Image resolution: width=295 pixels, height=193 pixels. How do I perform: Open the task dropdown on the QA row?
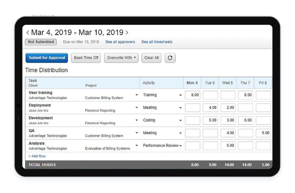click(137, 133)
